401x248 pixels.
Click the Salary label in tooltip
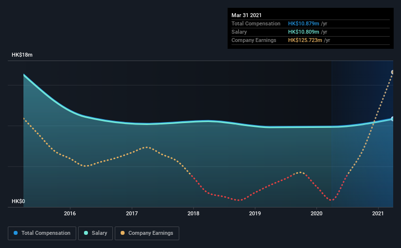click(x=239, y=32)
